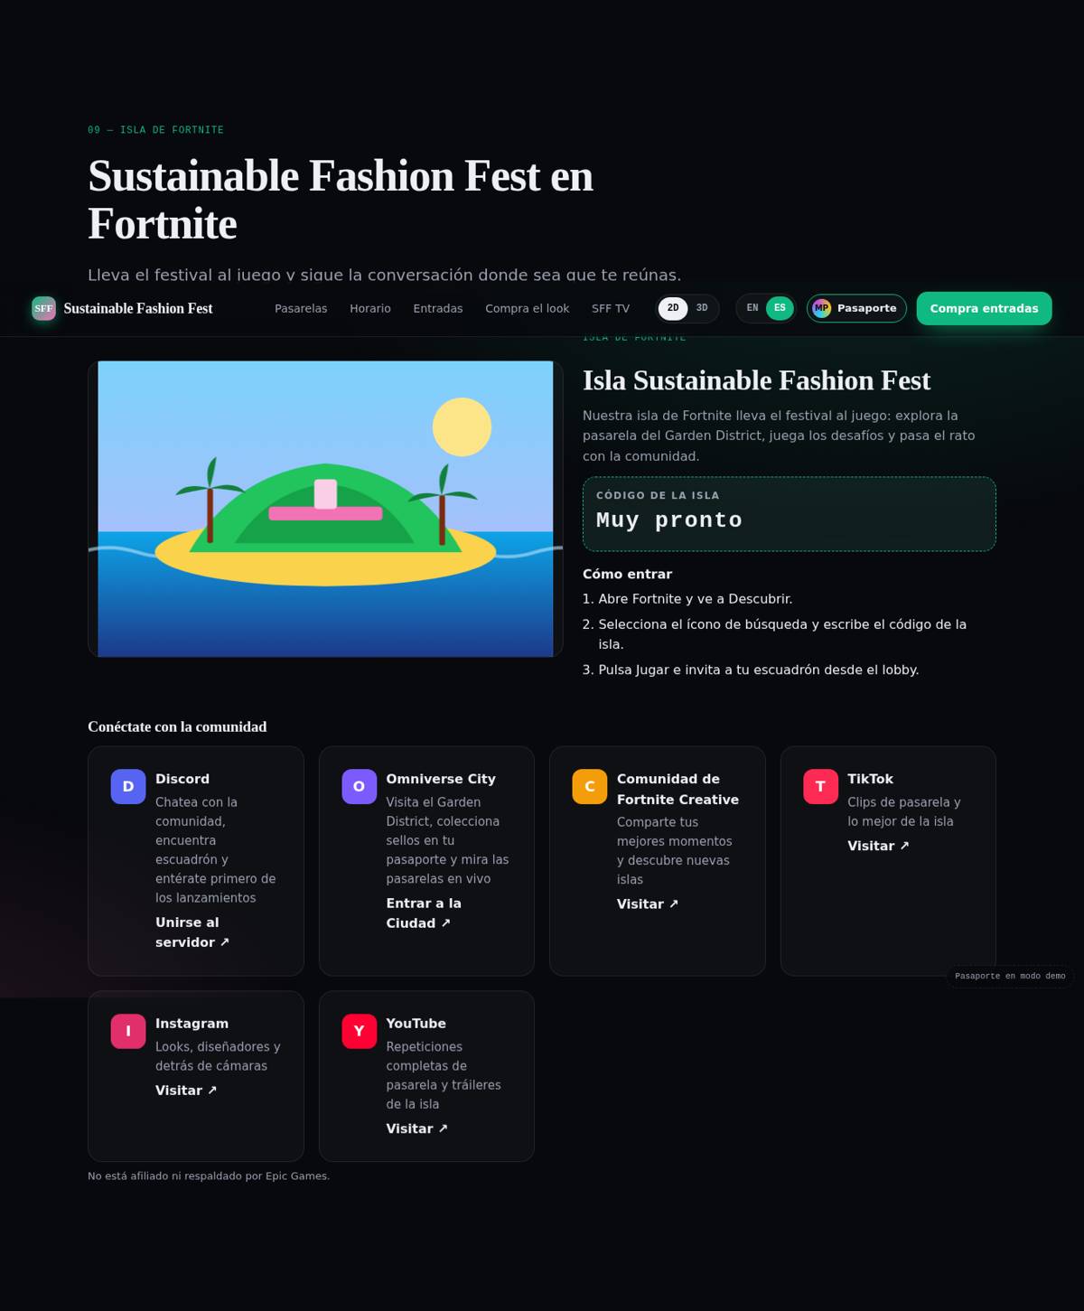This screenshot has width=1084, height=1311.
Task: Click the island code box reading Muy pronto
Action: [x=790, y=514]
